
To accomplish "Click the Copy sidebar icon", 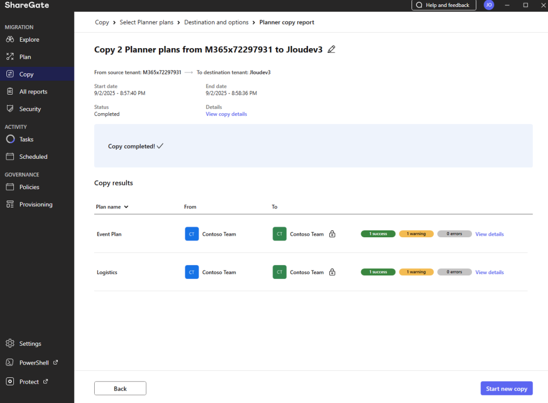I will click(10, 74).
